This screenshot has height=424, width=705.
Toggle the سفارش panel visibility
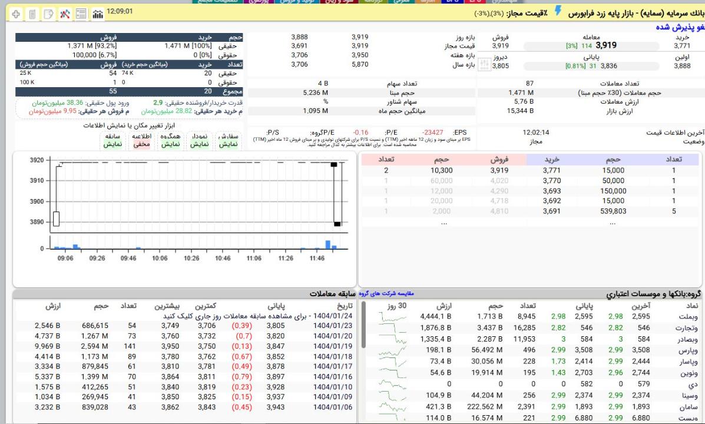pyautogui.click(x=228, y=140)
